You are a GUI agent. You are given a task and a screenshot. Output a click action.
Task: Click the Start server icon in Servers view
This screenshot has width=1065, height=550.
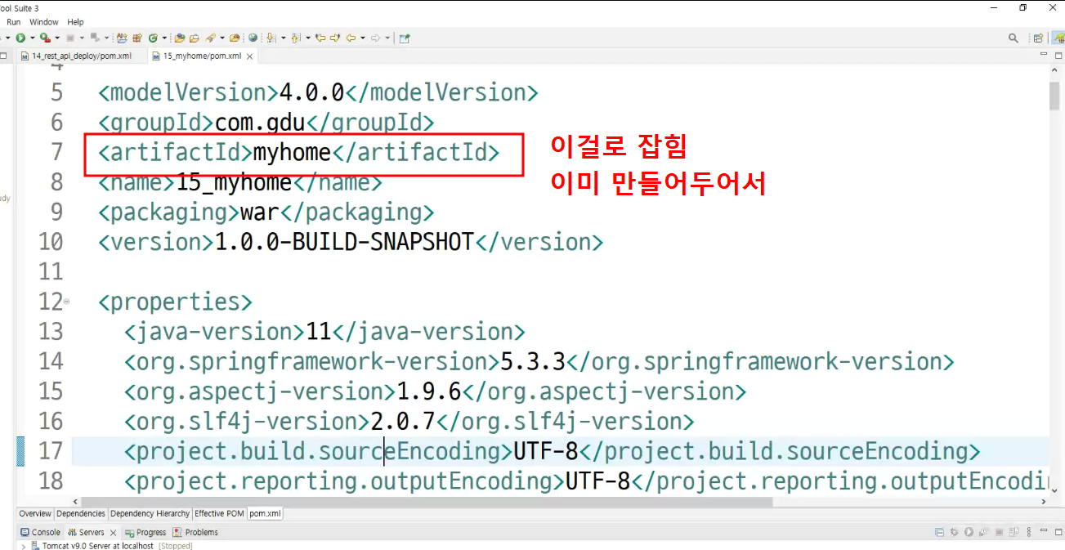[969, 532]
